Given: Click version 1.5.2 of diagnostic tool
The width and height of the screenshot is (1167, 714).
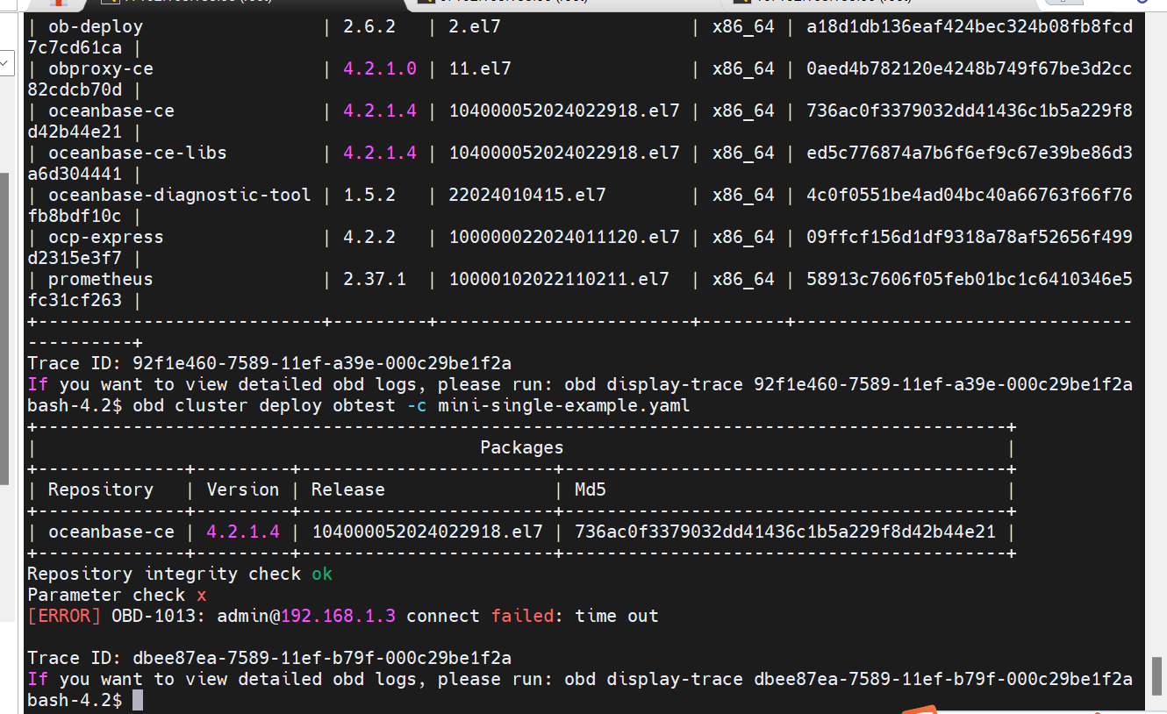Looking at the screenshot, I should (x=369, y=195).
